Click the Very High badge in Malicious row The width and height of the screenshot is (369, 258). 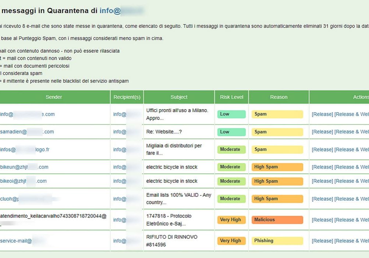(231, 220)
